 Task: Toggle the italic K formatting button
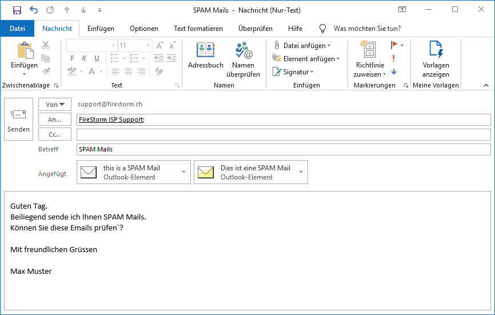(x=84, y=58)
